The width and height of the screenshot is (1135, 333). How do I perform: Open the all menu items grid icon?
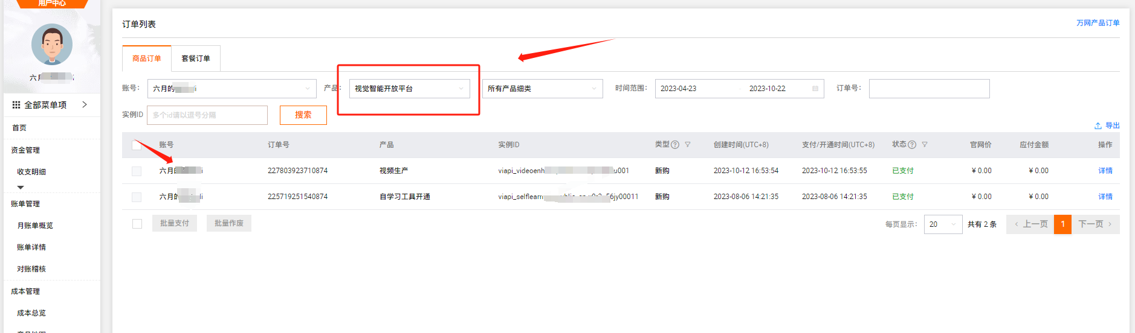click(16, 105)
